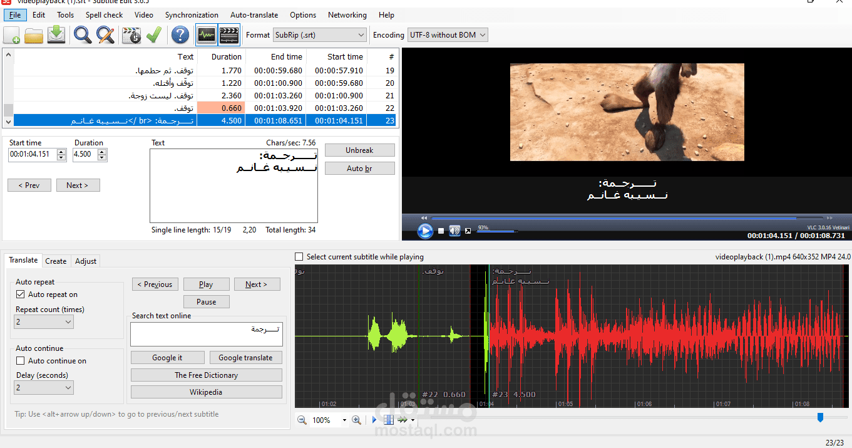Open the Replace magnifier with pencil

tap(105, 35)
